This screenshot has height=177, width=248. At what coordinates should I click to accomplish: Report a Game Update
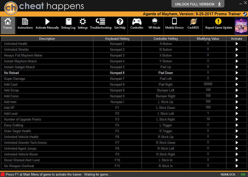[219, 24]
